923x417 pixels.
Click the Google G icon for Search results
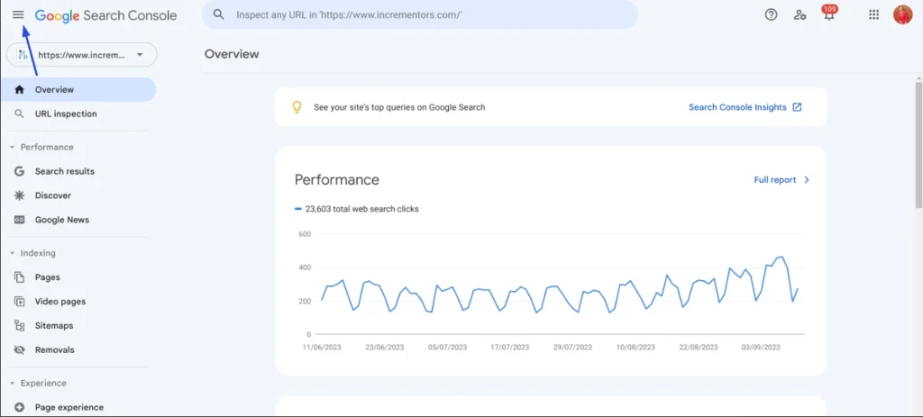click(20, 171)
